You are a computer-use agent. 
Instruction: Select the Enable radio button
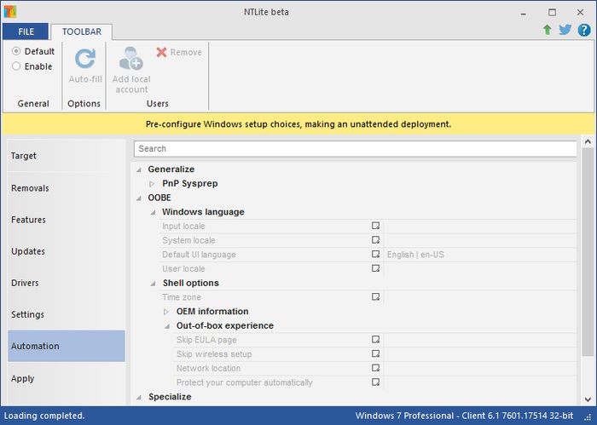tap(16, 66)
